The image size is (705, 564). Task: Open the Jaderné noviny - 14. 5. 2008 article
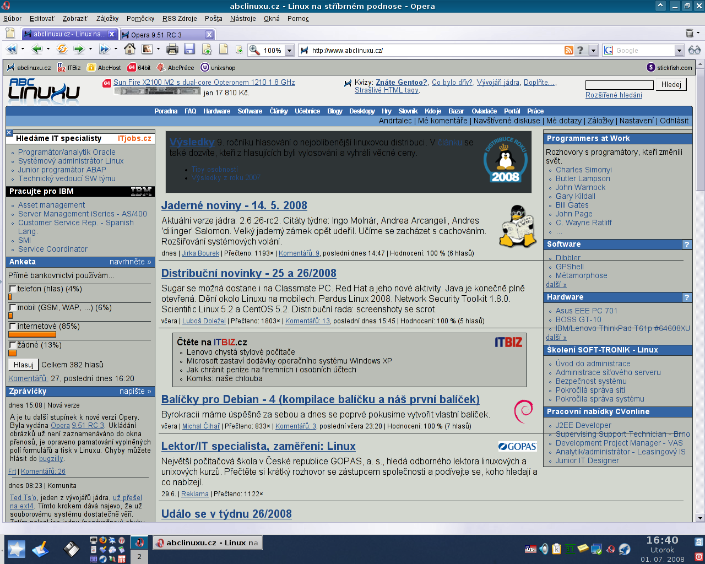(234, 205)
